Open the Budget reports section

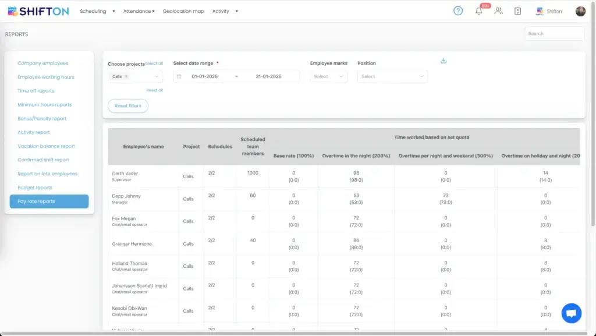(x=35, y=188)
